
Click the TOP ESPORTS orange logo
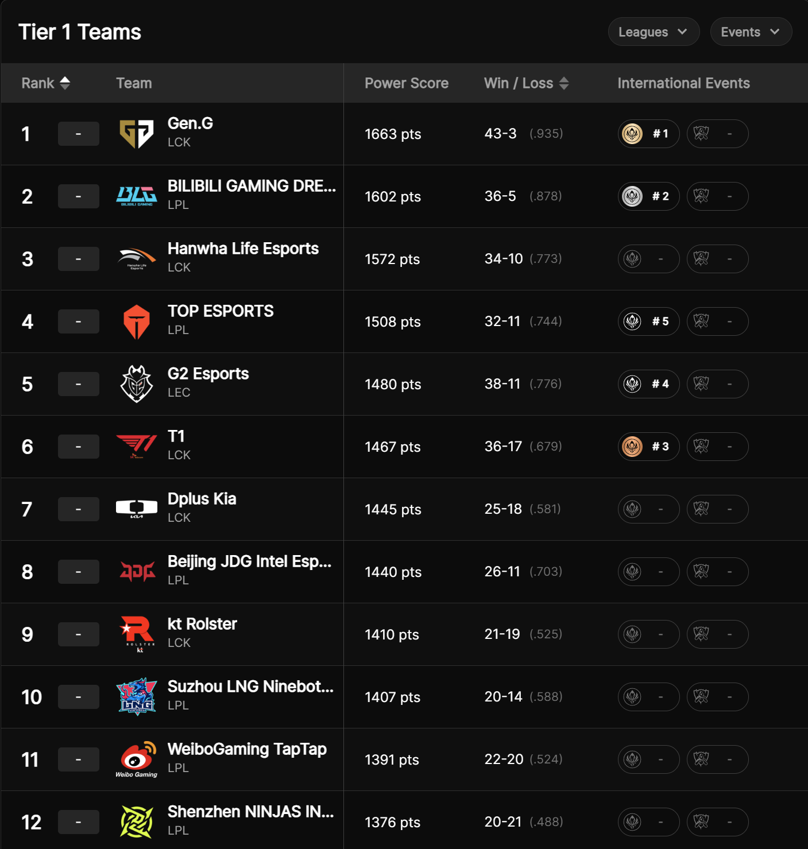pyautogui.click(x=137, y=321)
